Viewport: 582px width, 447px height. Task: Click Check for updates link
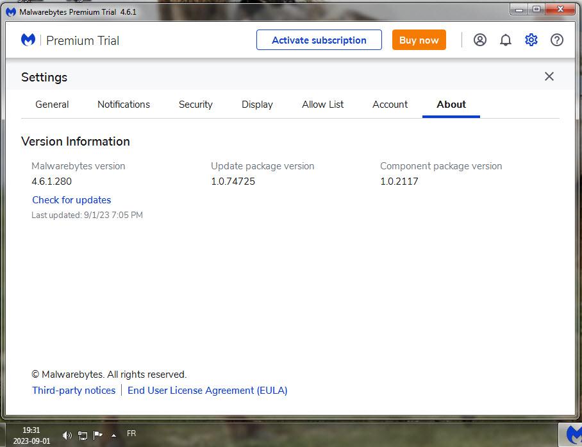click(72, 199)
